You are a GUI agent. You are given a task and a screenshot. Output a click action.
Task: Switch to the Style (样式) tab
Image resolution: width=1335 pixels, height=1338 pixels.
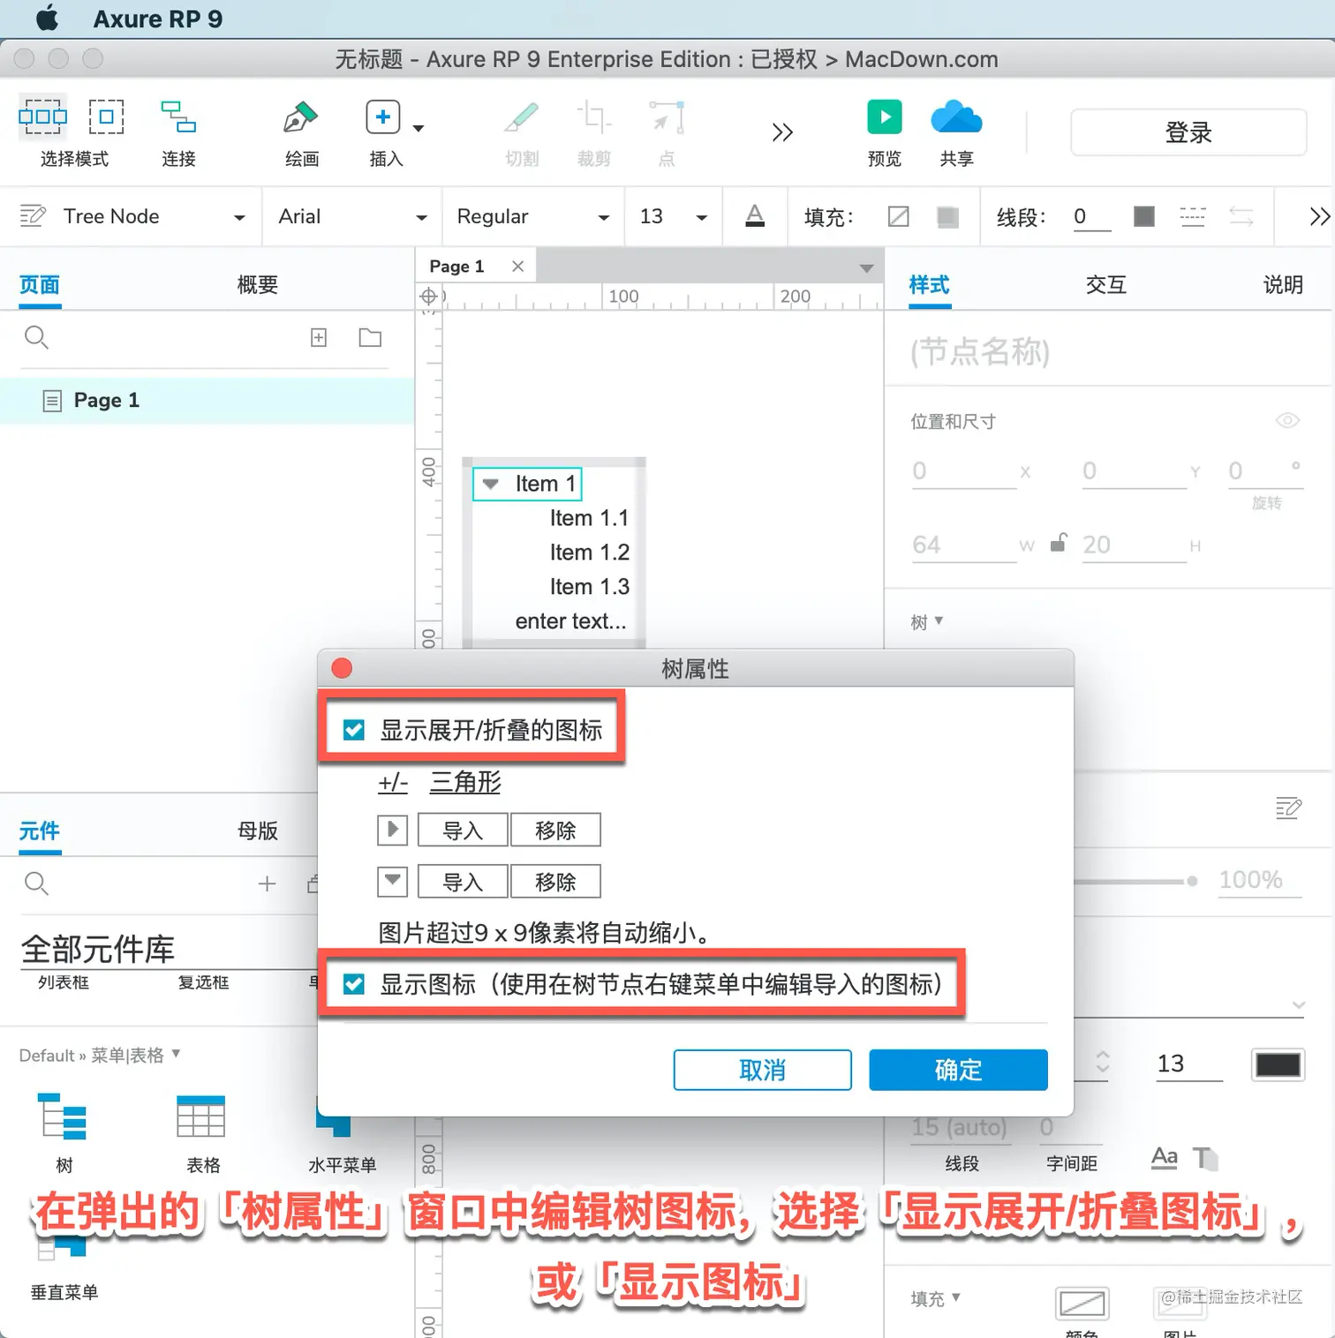tap(930, 285)
